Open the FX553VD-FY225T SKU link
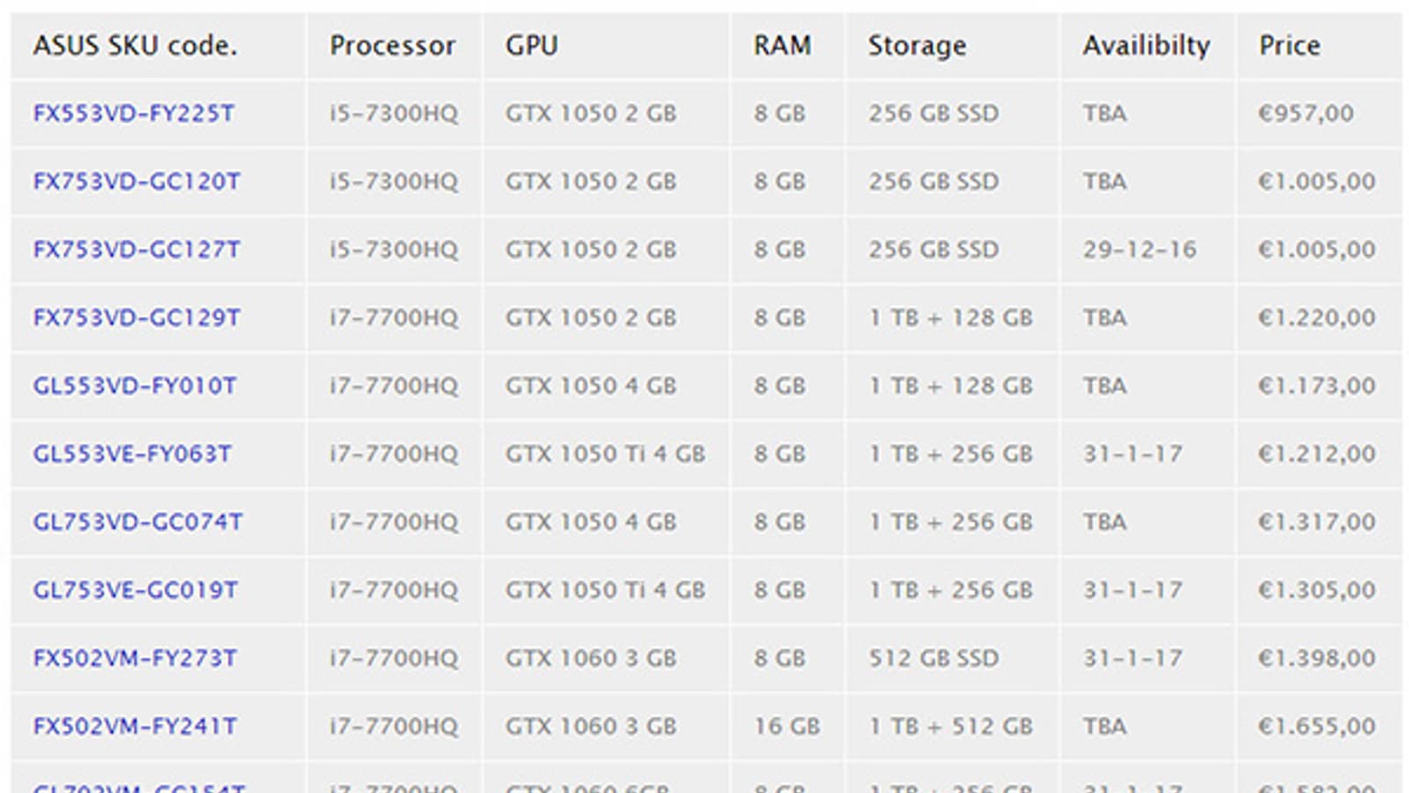Image resolution: width=1409 pixels, height=793 pixels. (134, 114)
